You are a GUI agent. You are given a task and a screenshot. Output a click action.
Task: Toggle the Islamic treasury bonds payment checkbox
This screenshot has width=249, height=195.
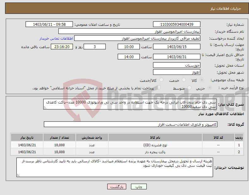point(158,87)
